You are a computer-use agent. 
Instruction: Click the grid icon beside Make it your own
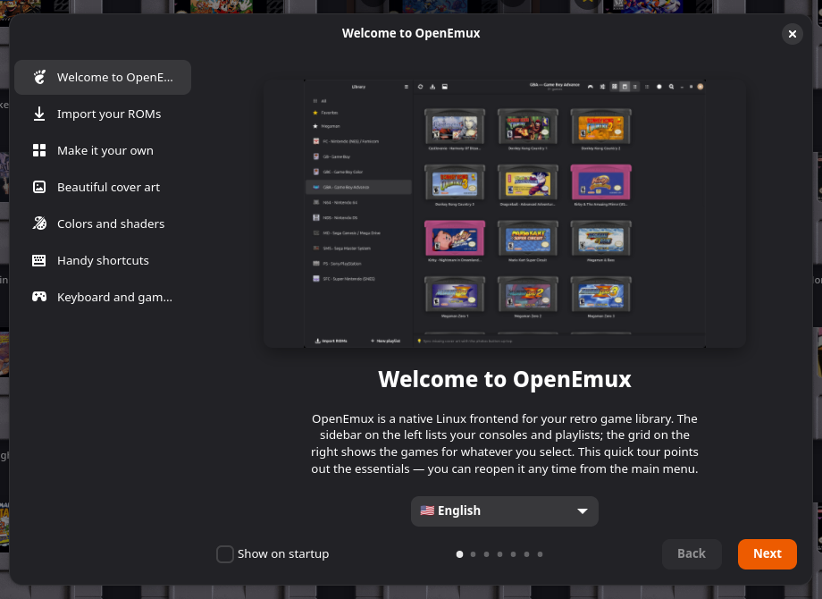tap(39, 150)
